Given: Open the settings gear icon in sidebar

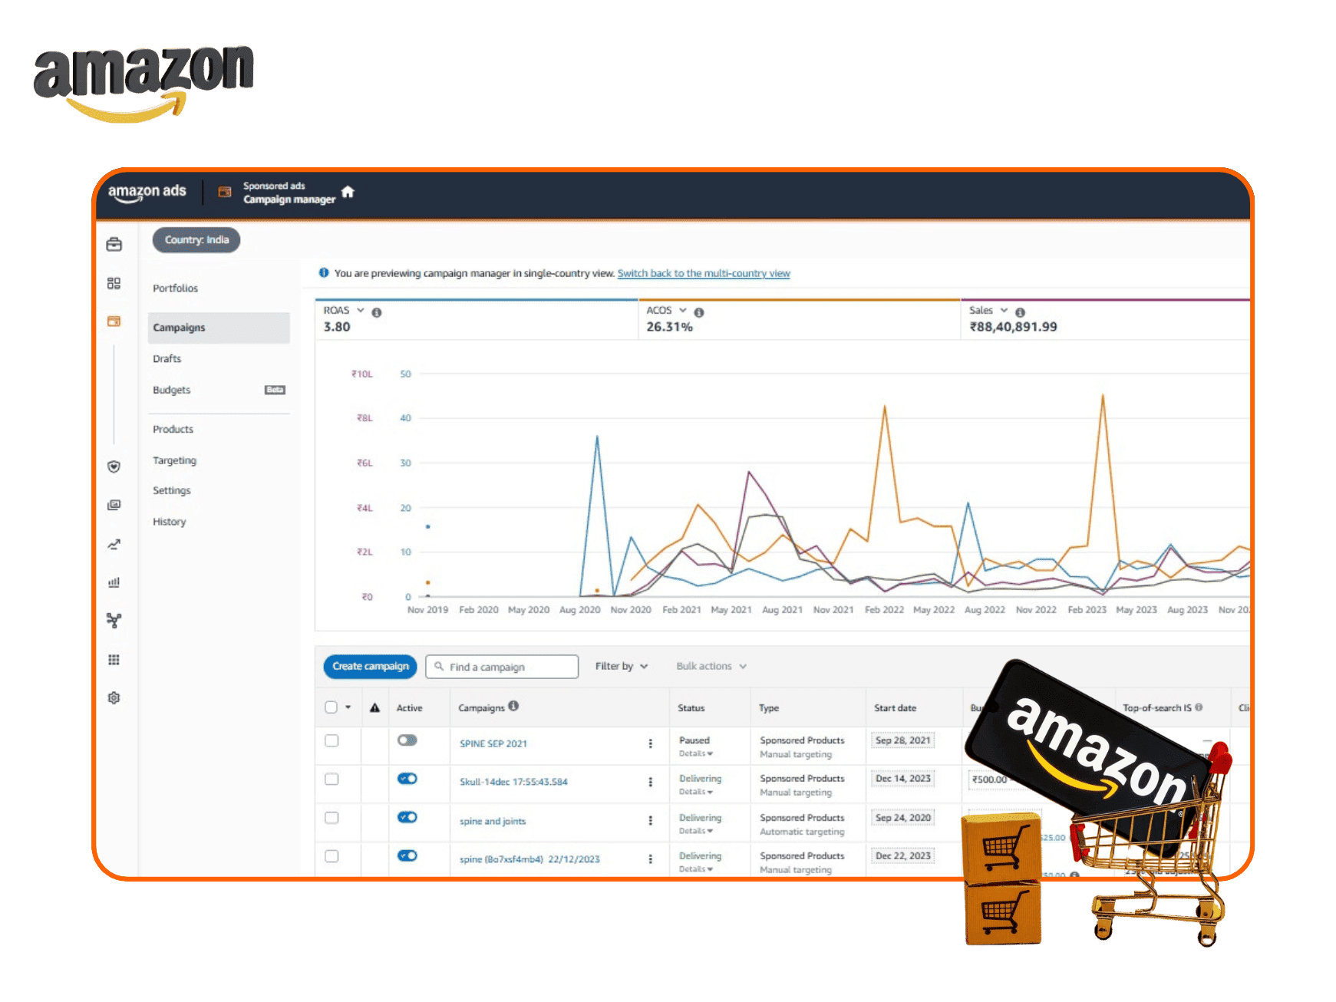Looking at the screenshot, I should (114, 698).
